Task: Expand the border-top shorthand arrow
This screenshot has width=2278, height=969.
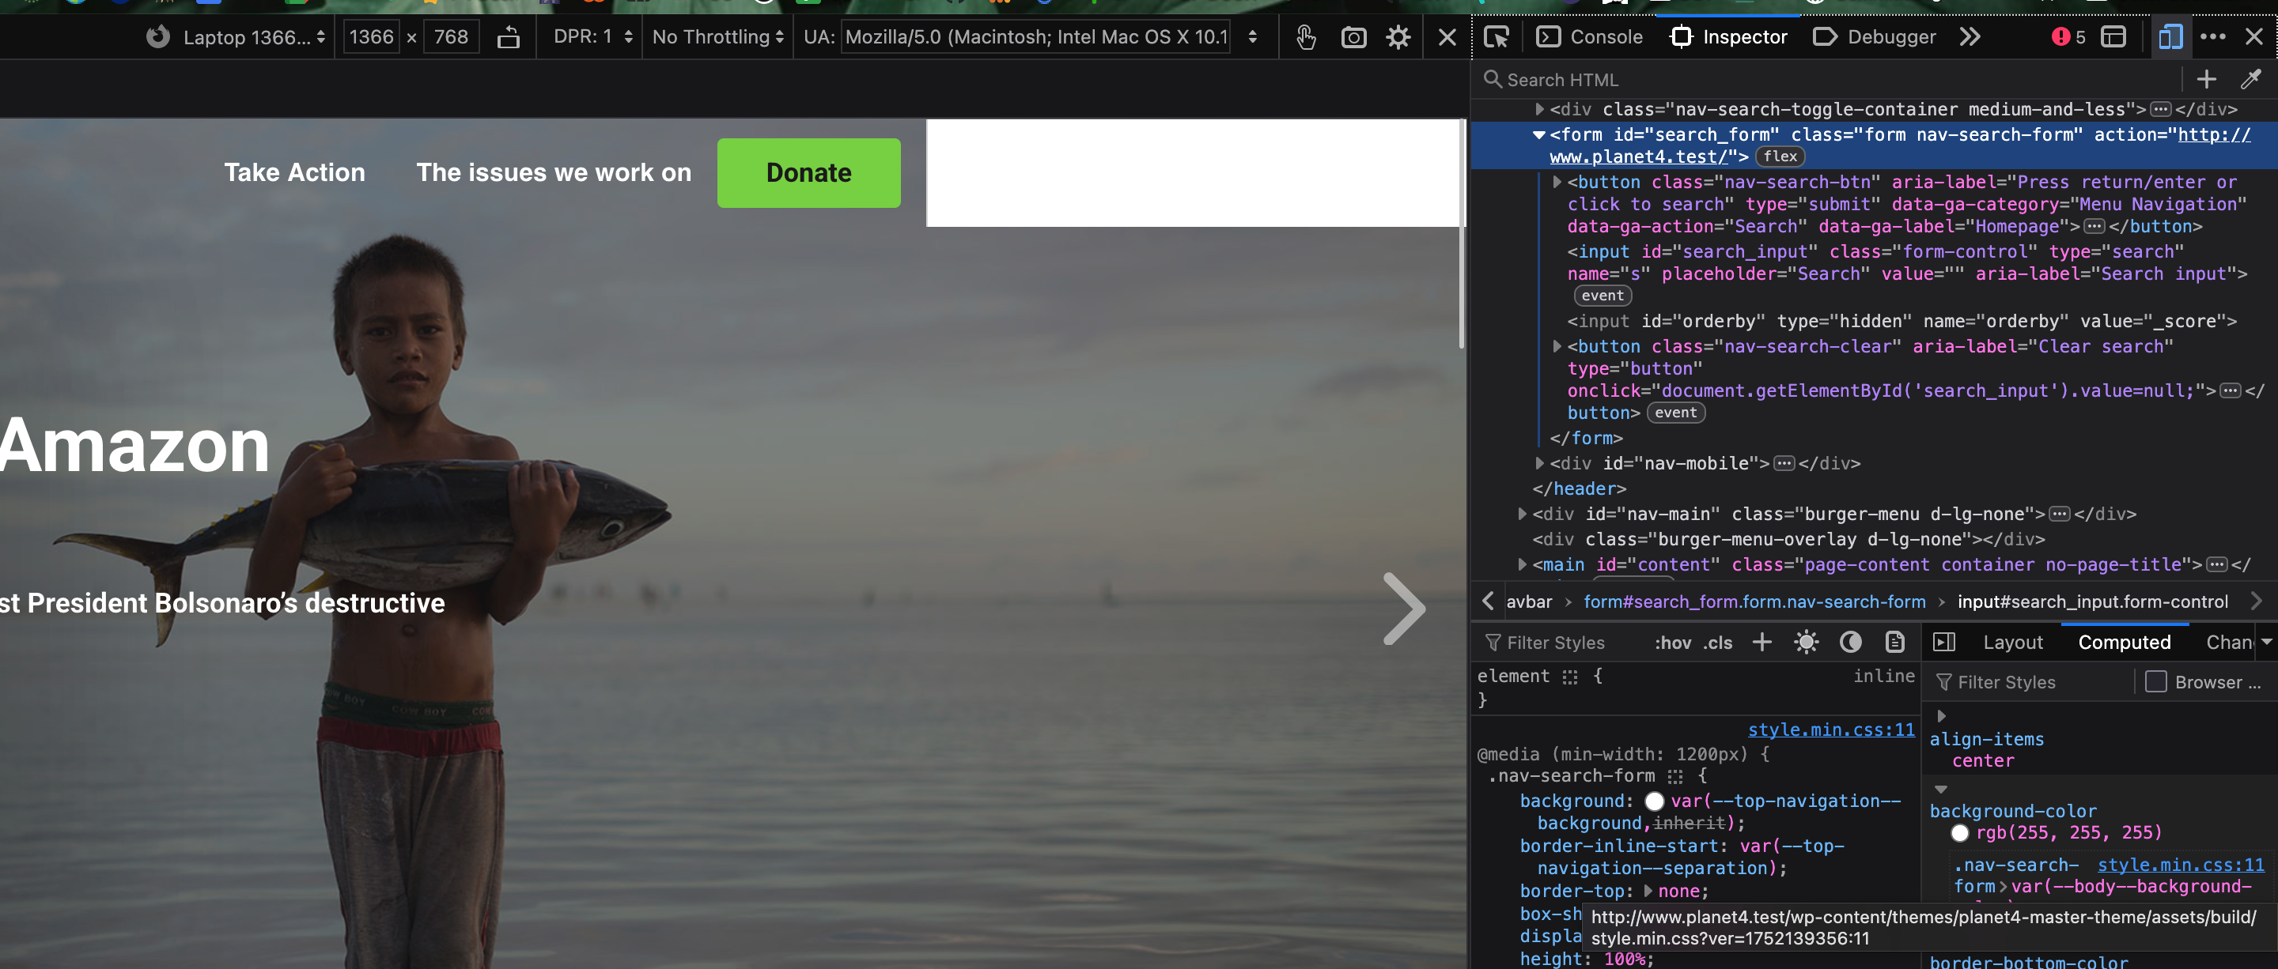Action: click(1648, 891)
